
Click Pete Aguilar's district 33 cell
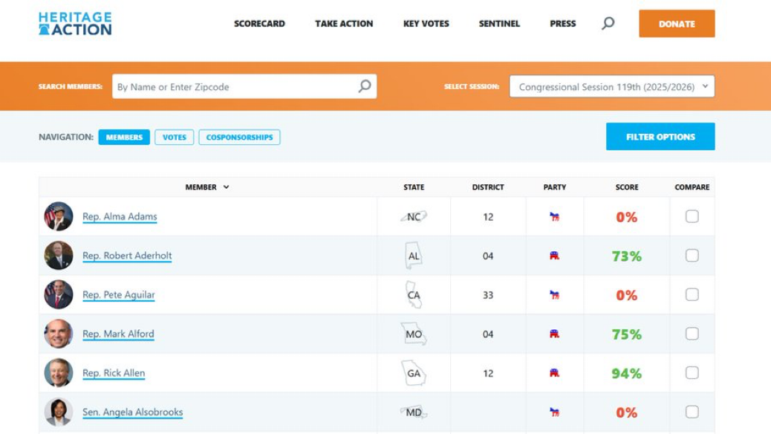[x=488, y=295]
